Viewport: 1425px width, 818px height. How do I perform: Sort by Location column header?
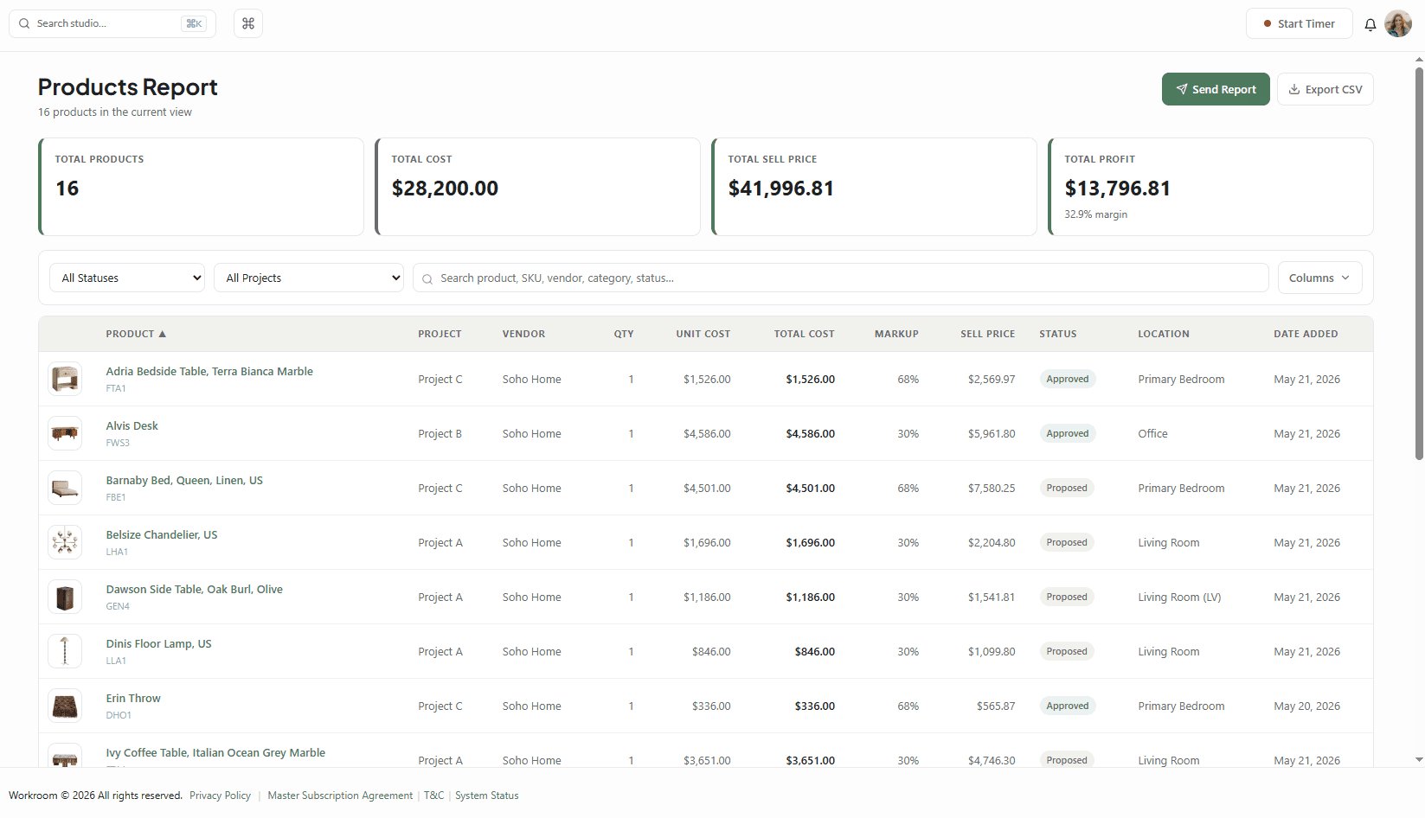click(x=1164, y=334)
